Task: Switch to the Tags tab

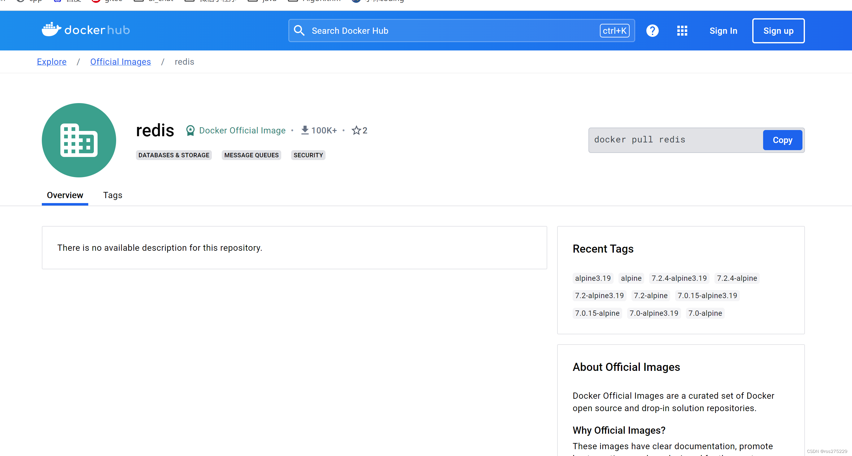Action: pyautogui.click(x=112, y=195)
